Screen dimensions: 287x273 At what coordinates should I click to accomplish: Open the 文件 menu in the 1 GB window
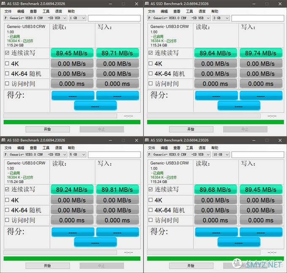click(8, 11)
